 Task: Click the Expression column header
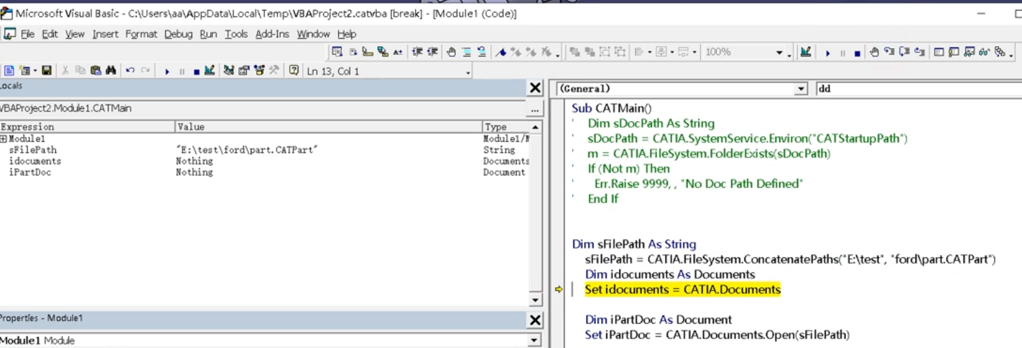pos(88,127)
